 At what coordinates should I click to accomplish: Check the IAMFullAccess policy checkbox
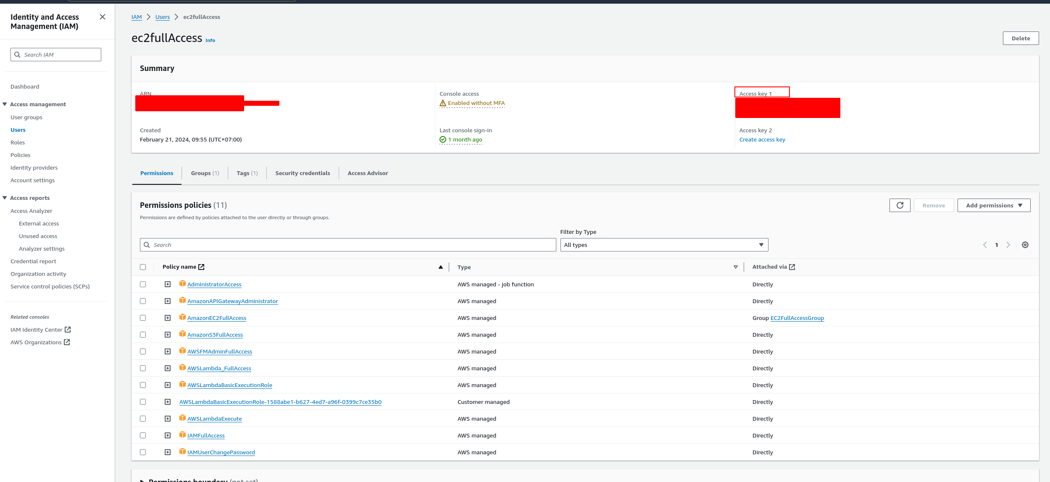pos(143,435)
